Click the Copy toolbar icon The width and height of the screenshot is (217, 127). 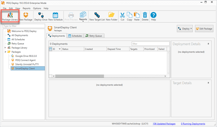[129, 16]
